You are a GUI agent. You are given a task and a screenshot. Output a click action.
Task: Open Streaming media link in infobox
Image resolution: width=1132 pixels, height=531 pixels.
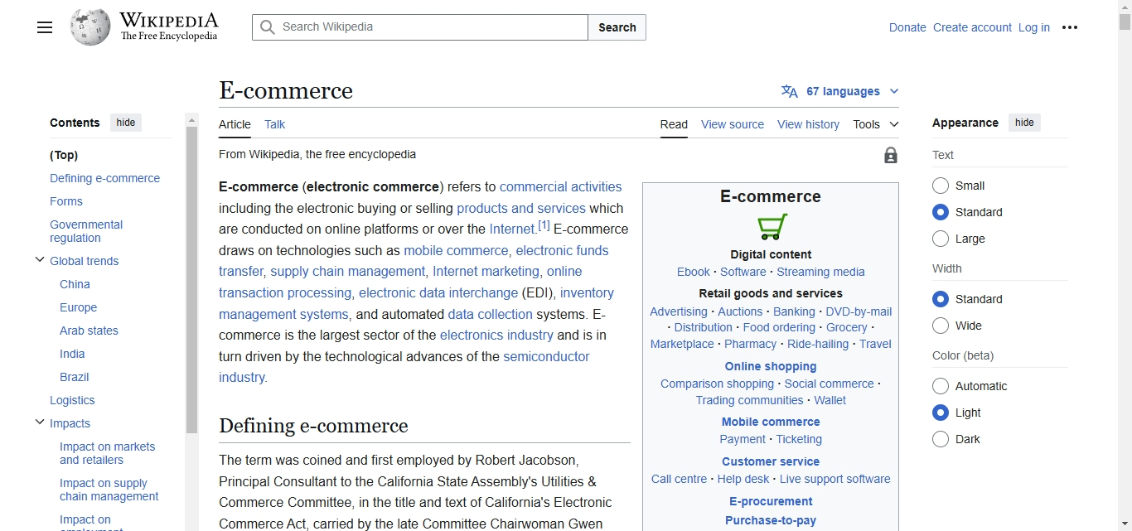pyautogui.click(x=820, y=272)
